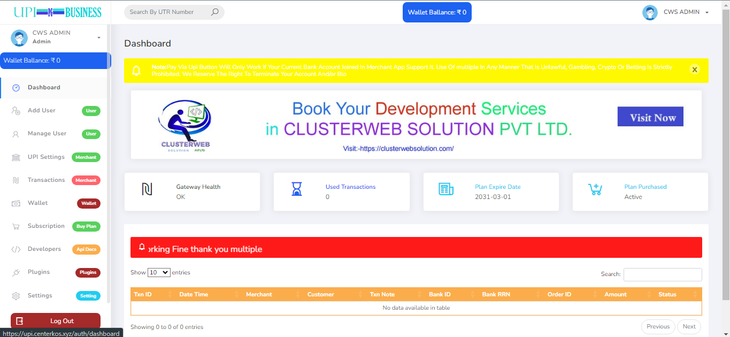The height and width of the screenshot is (337, 730).
Task: Click the Visit Now banner button
Action: [650, 117]
